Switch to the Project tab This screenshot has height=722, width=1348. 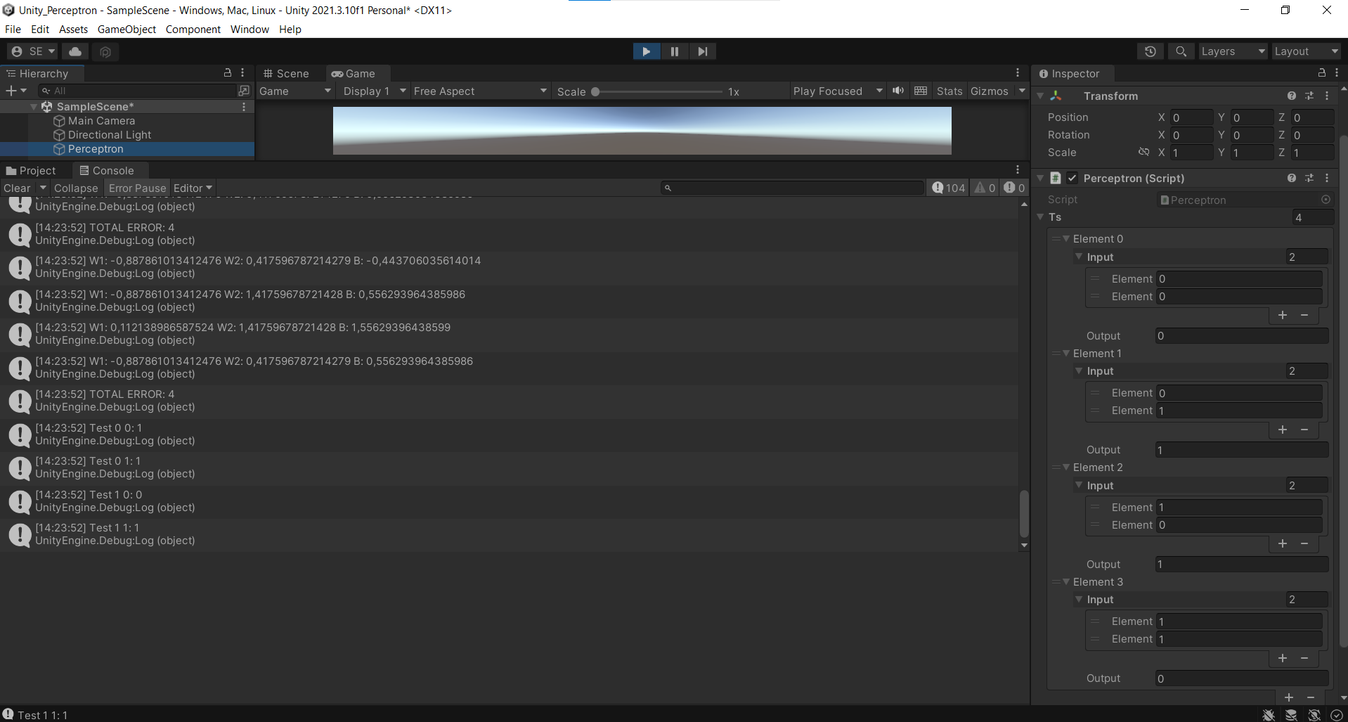pos(31,171)
